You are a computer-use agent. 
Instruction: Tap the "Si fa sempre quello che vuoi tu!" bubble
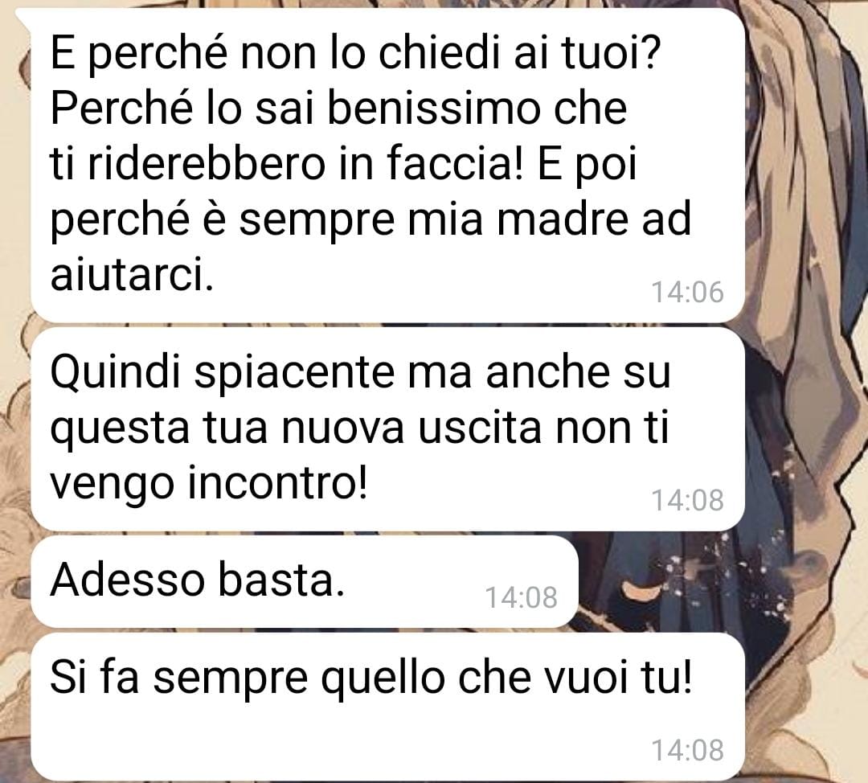click(x=387, y=707)
